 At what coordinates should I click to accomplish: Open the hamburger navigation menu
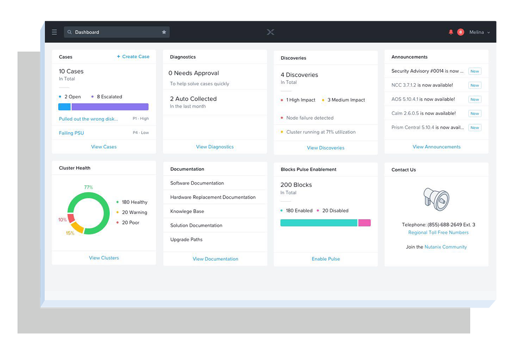(x=54, y=32)
